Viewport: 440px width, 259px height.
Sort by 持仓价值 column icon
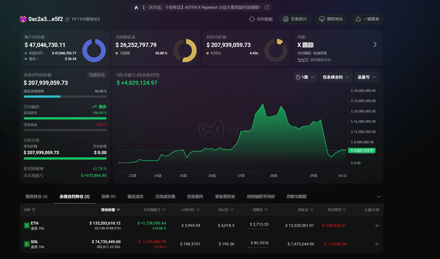118,210
